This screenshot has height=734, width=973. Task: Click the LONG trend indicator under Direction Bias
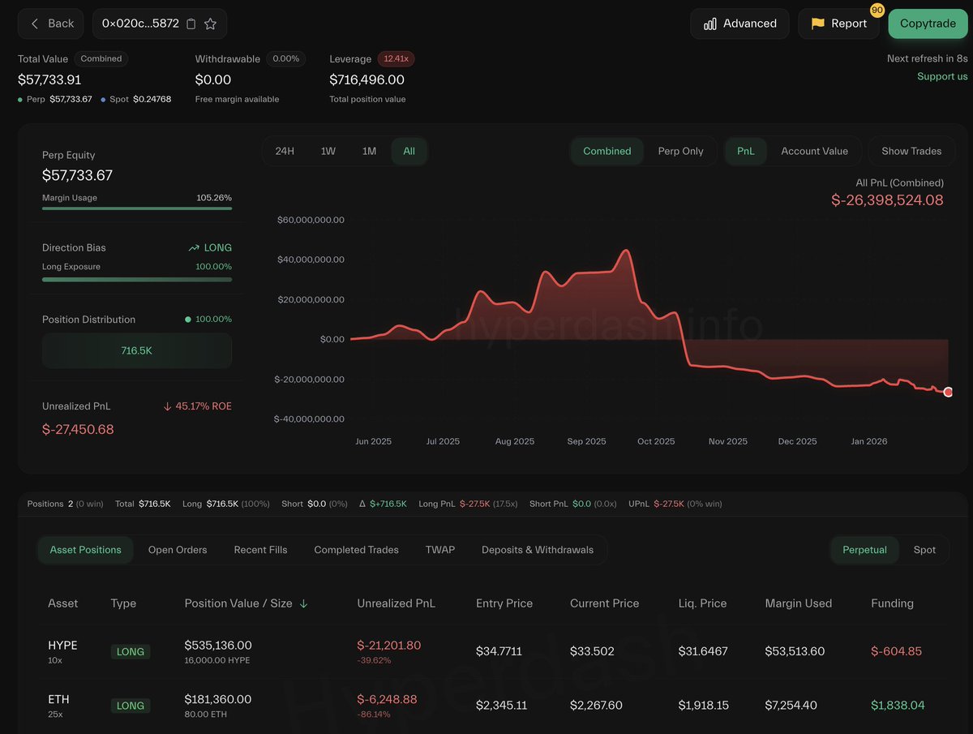pos(210,247)
